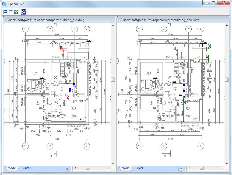Maximize the Сравнение window
The height and width of the screenshot is (175, 232).
(214, 3)
